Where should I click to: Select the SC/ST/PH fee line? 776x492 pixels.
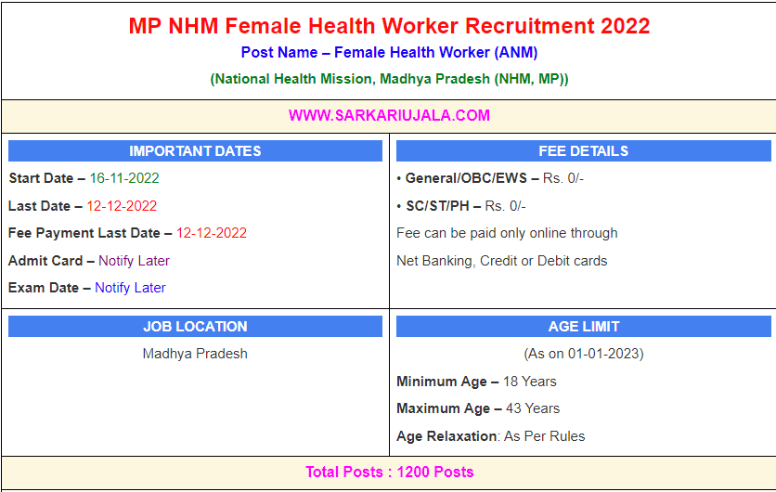coord(461,206)
